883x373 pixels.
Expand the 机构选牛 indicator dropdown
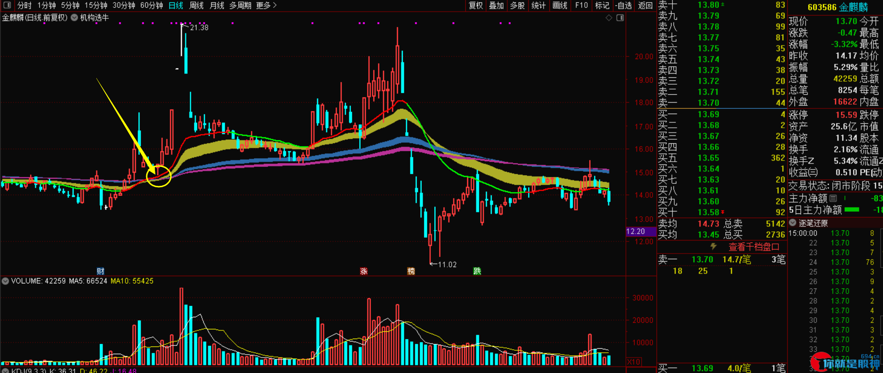pyautogui.click(x=74, y=17)
